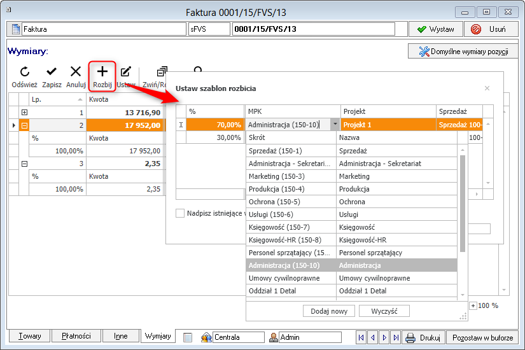Close the Ustaw szablon rozbicia dialog
Screen dimensions: 525x350
[487, 88]
